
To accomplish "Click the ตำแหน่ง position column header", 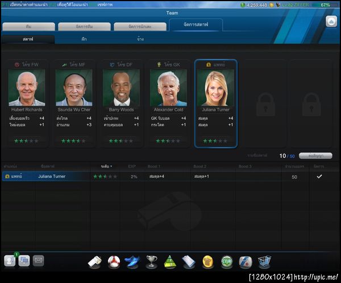I will click(x=10, y=167).
